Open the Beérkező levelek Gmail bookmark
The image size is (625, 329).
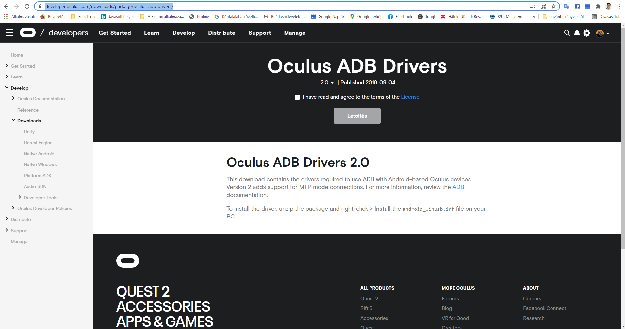coord(284,17)
